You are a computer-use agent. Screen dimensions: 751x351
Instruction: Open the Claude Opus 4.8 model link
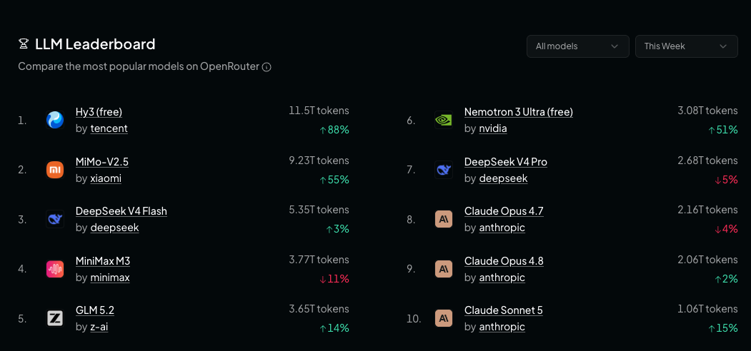(x=504, y=261)
